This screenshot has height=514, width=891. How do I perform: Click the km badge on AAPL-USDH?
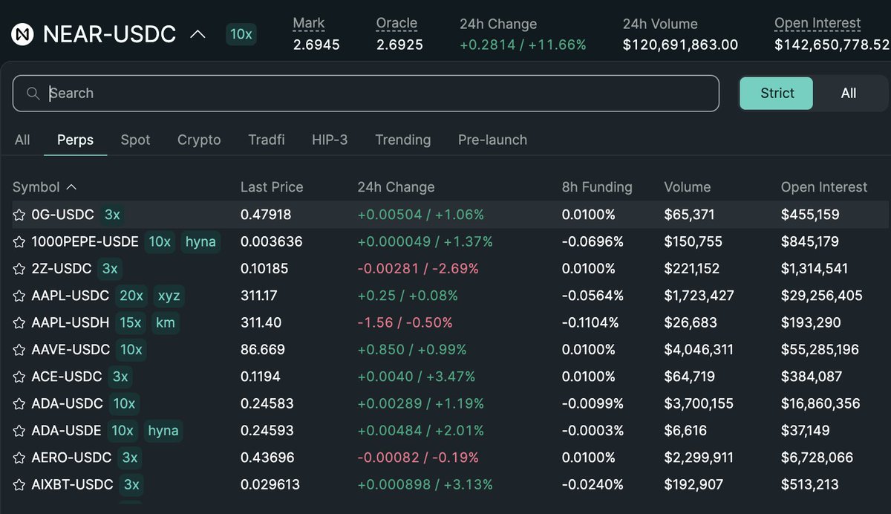164,322
